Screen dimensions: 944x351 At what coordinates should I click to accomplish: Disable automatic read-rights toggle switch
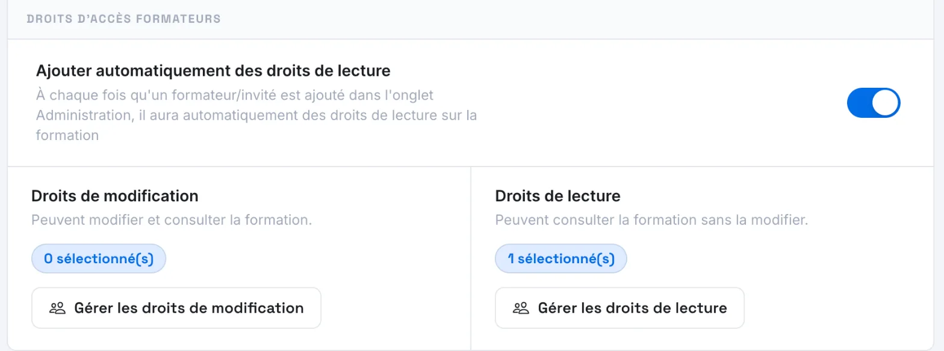(874, 103)
